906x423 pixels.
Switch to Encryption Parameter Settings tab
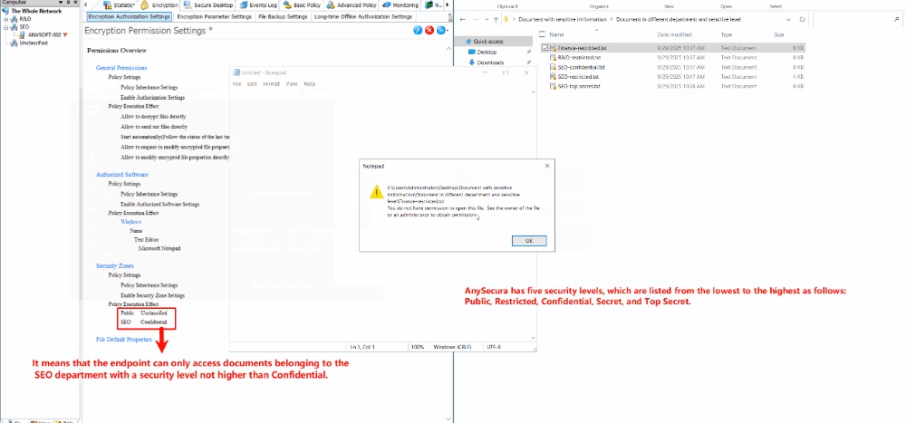coord(214,16)
